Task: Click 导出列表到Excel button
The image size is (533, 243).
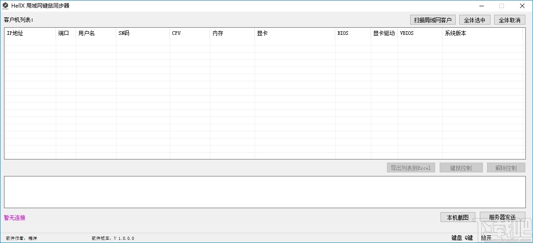Action: (411, 168)
